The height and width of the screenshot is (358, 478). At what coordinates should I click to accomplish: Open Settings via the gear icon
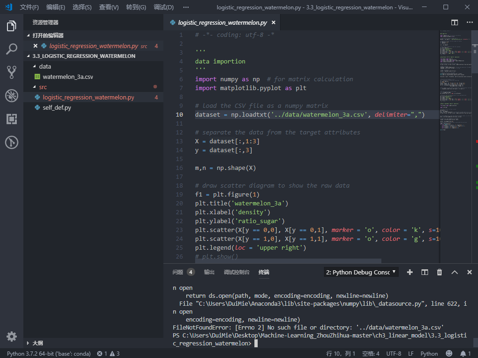coord(12,336)
